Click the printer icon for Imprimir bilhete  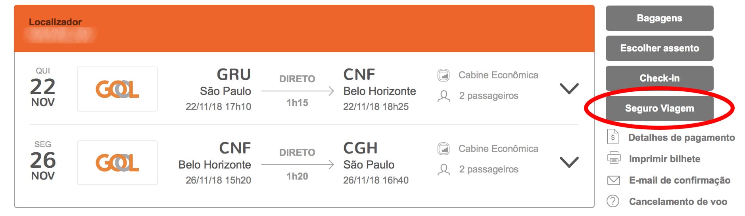(614, 158)
